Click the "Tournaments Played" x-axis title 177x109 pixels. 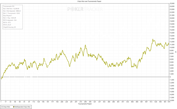tap(85, 104)
